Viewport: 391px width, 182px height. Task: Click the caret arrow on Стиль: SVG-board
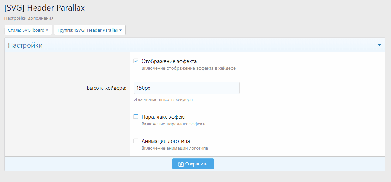[47, 30]
